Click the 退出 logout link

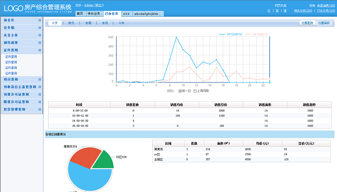pos(98,5)
